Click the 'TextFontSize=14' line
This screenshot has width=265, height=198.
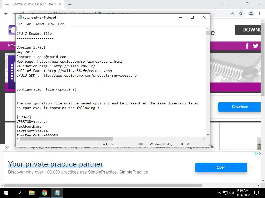(x=32, y=131)
